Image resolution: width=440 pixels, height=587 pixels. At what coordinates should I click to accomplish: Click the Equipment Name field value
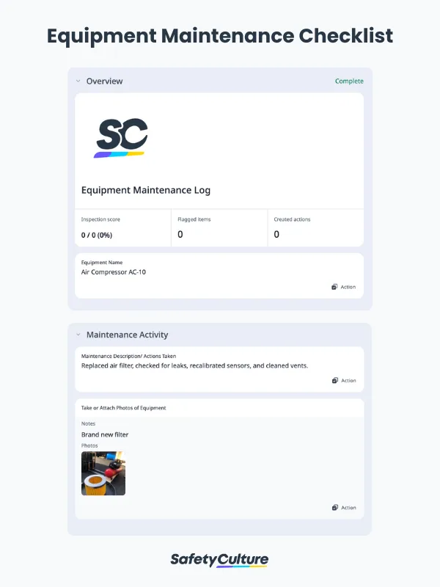click(114, 272)
